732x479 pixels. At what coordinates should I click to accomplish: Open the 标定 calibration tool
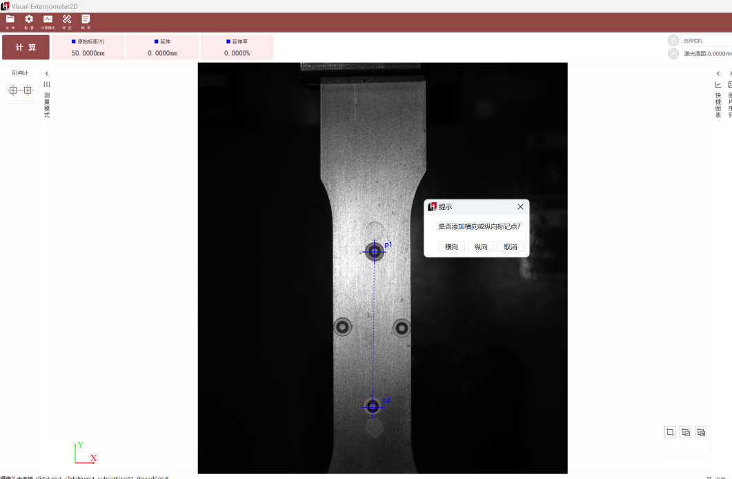[67, 21]
